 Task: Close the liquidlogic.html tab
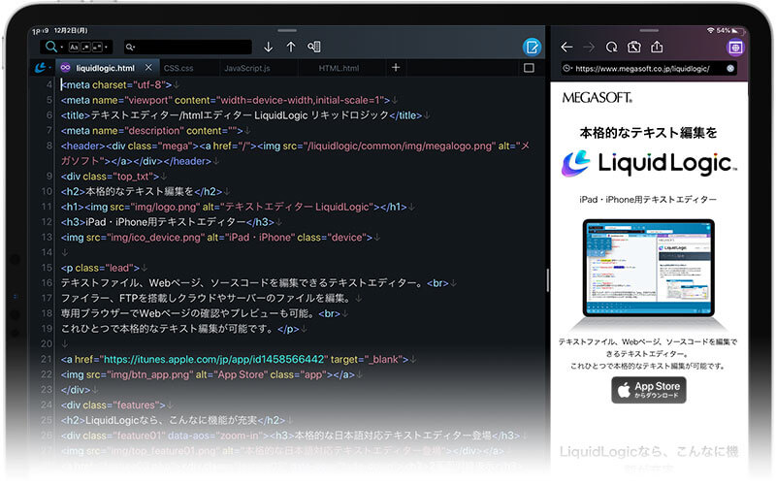pyautogui.click(x=148, y=68)
